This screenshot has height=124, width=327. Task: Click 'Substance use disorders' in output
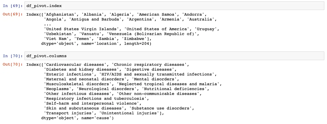(161, 108)
